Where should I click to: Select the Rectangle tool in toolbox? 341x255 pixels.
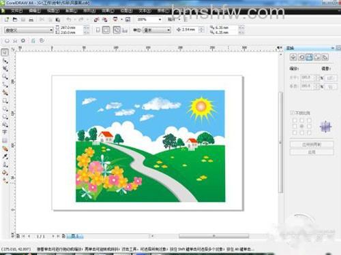click(x=5, y=101)
